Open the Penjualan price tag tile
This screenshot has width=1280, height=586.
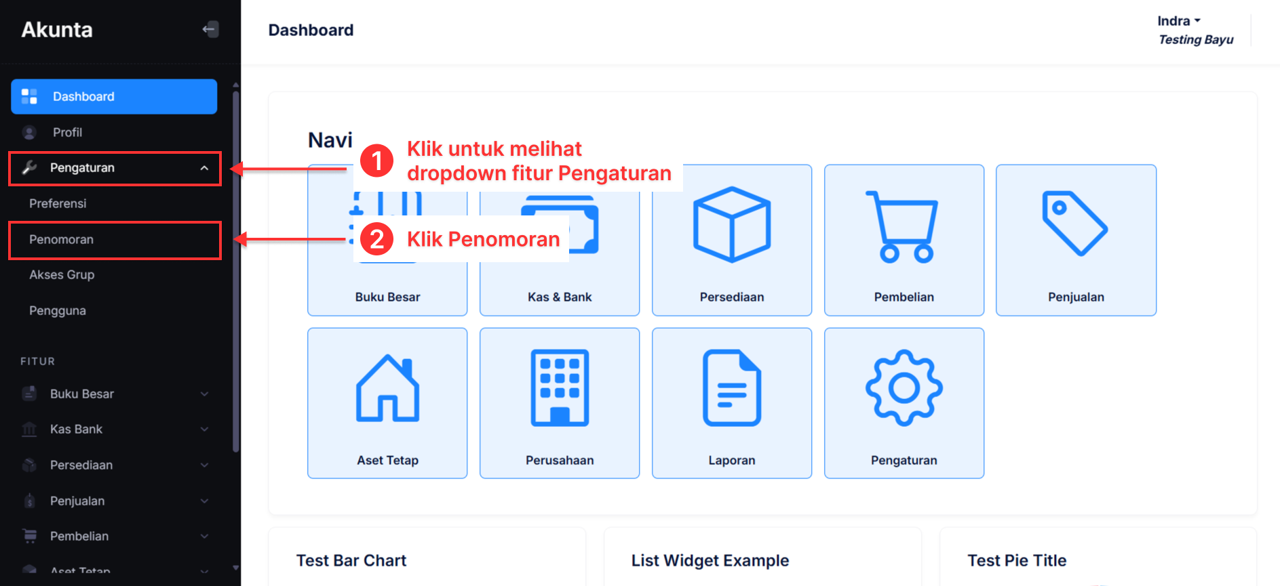[x=1075, y=240]
